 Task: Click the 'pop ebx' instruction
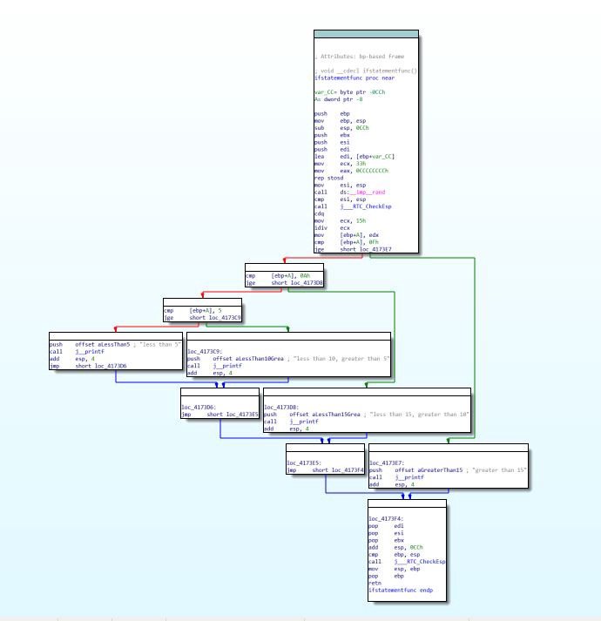point(386,540)
